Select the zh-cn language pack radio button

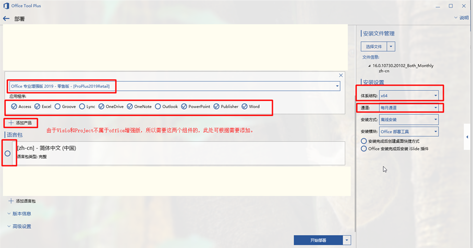pyautogui.click(x=8, y=153)
